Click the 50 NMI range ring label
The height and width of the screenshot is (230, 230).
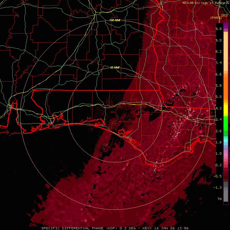coord(115,67)
